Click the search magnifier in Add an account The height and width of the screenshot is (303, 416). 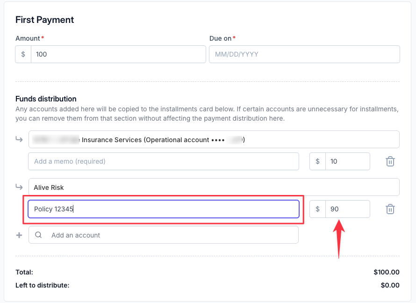coord(38,235)
